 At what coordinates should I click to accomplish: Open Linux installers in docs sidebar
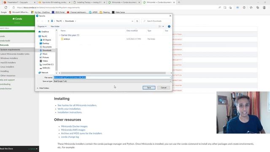tap(7, 67)
